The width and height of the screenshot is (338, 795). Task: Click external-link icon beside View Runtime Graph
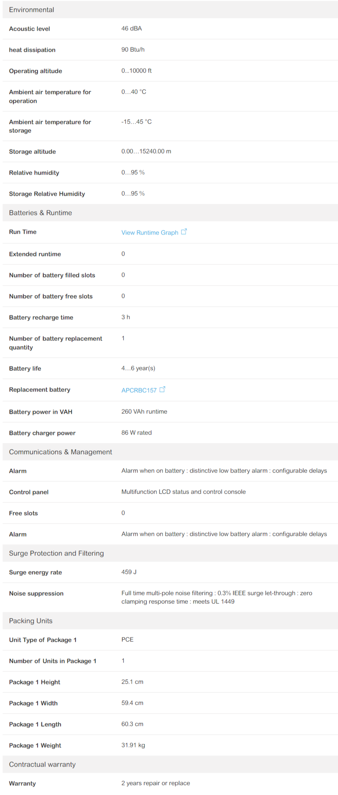(x=184, y=231)
